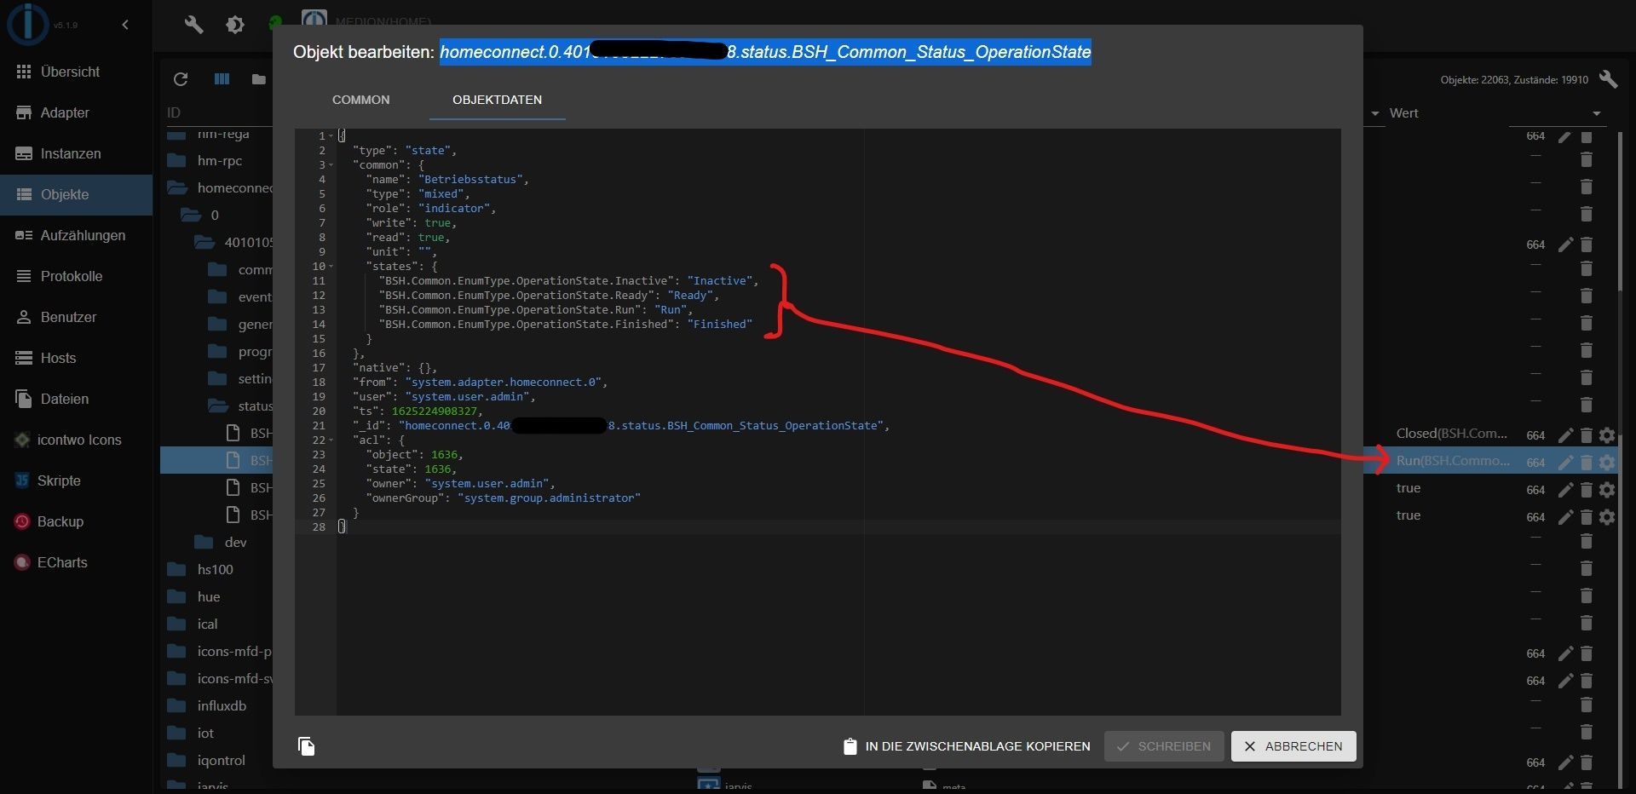Click IN DIE ZWISCHENABLAGE KOPIEREN button
This screenshot has width=1636, height=794.
click(966, 746)
